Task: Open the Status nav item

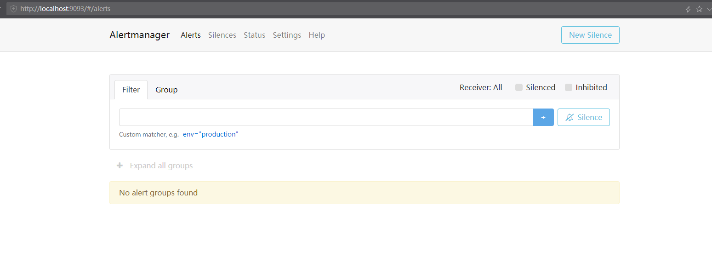Action: 255,35
